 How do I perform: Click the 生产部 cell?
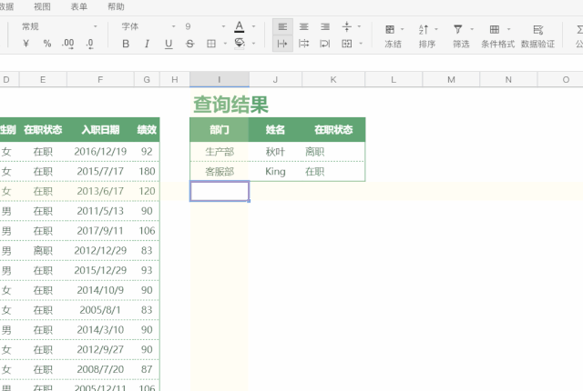pyautogui.click(x=220, y=152)
